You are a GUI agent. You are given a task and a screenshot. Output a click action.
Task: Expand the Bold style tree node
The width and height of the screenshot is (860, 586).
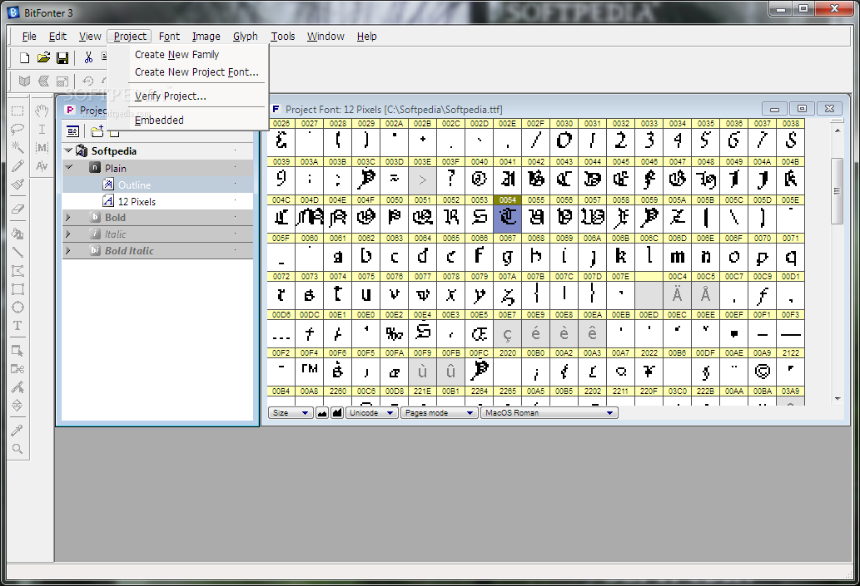coord(68,218)
